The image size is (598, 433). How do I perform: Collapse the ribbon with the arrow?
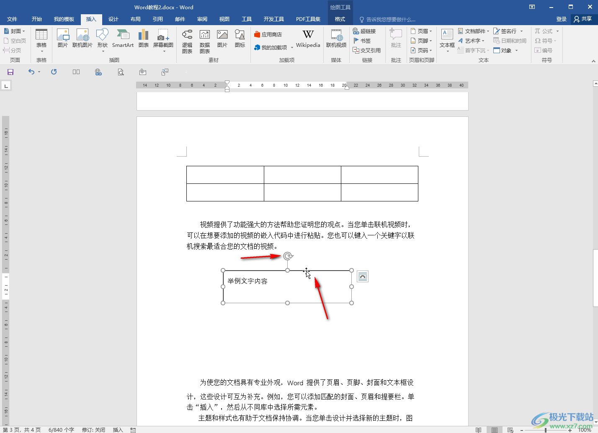click(x=593, y=61)
